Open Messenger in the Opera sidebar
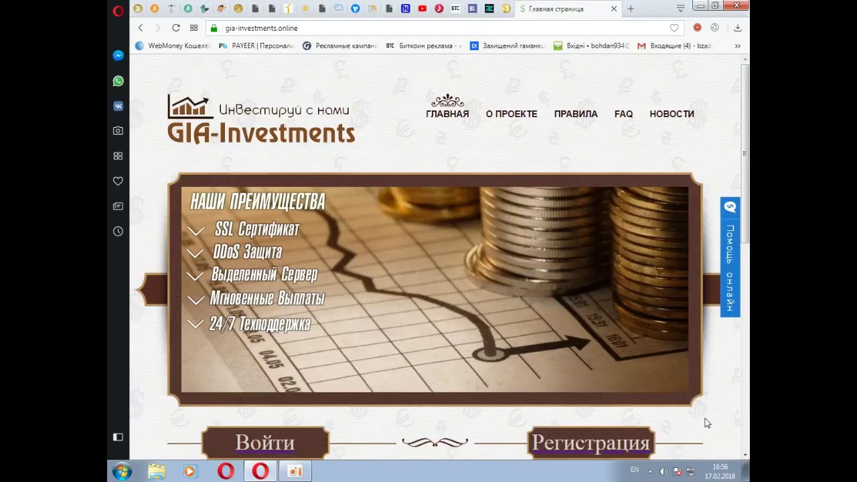 point(118,56)
